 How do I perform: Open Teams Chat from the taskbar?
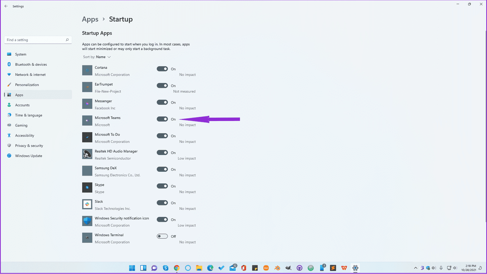pyautogui.click(x=154, y=268)
